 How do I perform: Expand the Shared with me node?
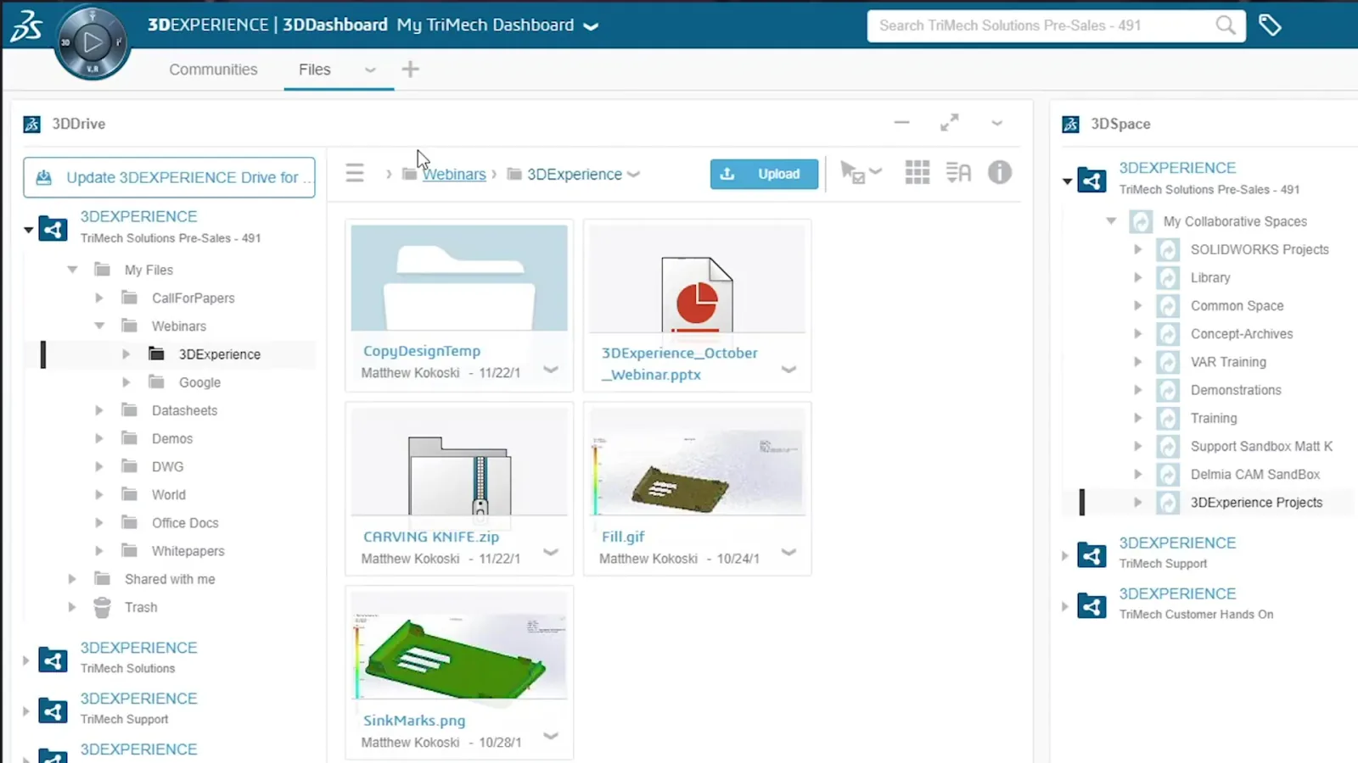[72, 579]
